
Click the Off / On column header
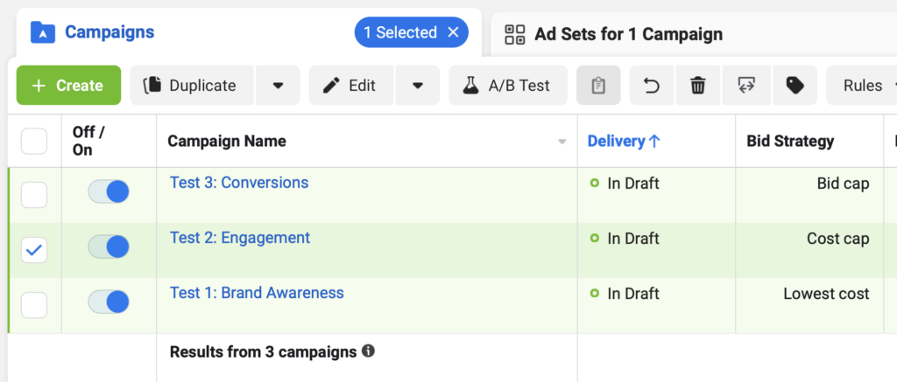[88, 141]
